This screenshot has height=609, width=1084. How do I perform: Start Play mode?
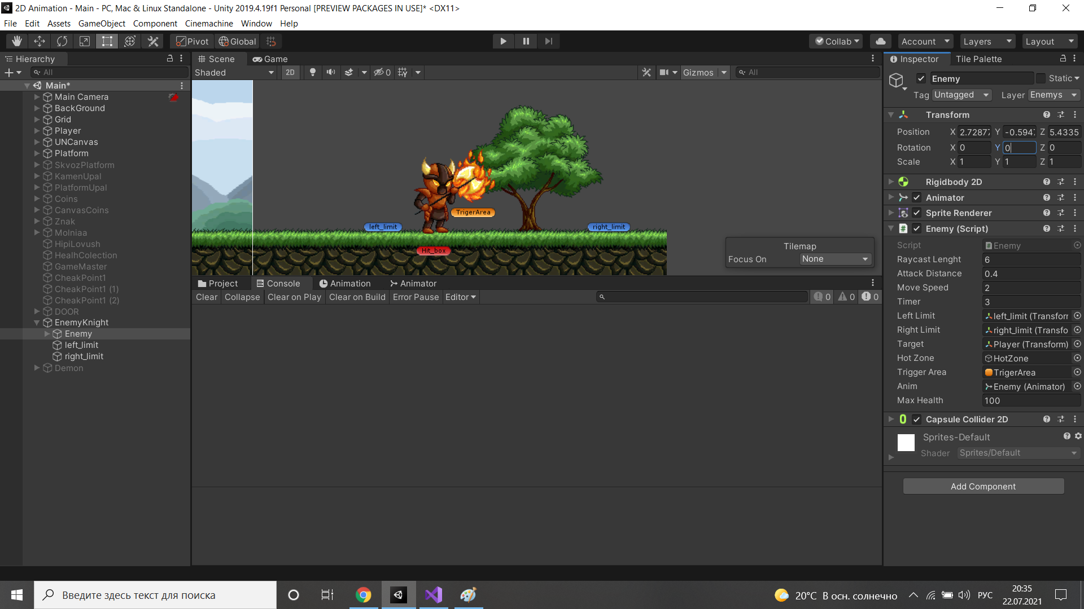point(503,41)
